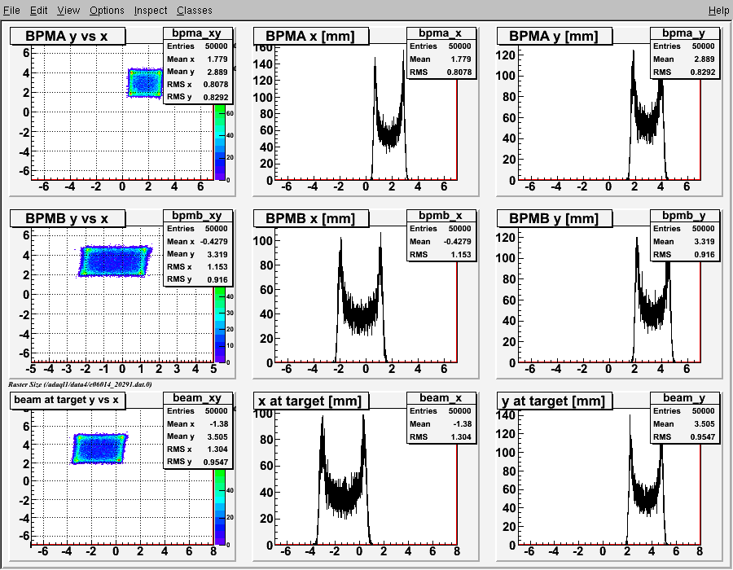Click the bpma_x statistics box header
Image resolution: width=733 pixels, height=570 pixels.
coord(441,33)
